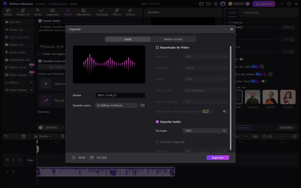Viewport: 301px width, 188px height.
Task: Click the Elementos toolbar icon
Action: pyautogui.click(x=84, y=12)
